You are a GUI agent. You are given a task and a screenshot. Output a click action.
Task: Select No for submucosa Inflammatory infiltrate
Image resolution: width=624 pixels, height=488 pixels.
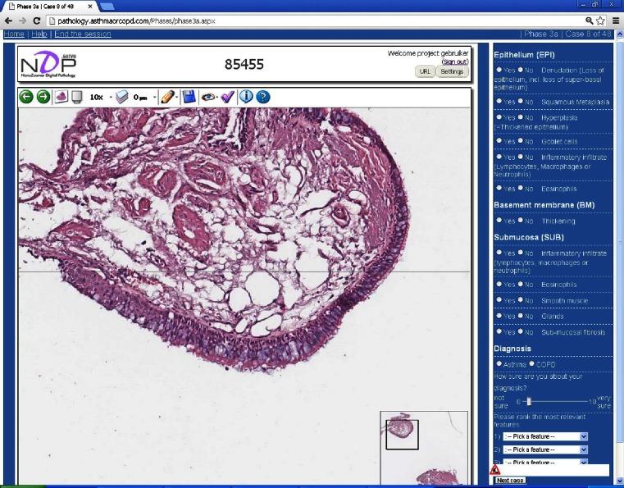tap(521, 252)
